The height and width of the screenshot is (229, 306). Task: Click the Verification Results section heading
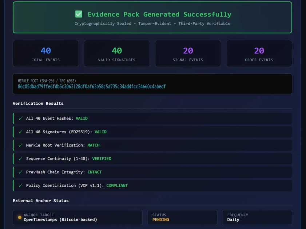point(38,104)
